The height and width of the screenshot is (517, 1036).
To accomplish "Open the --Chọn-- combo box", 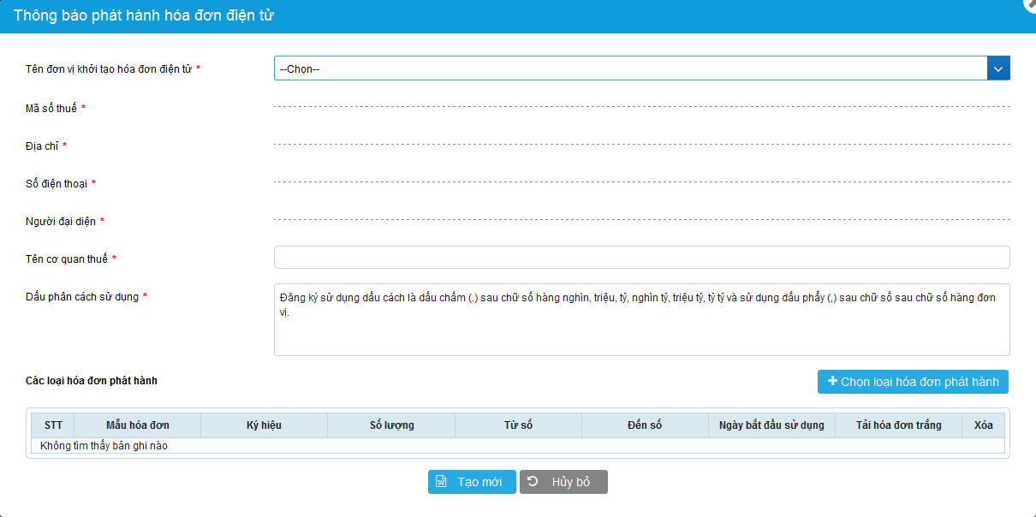I will pyautogui.click(x=630, y=68).
